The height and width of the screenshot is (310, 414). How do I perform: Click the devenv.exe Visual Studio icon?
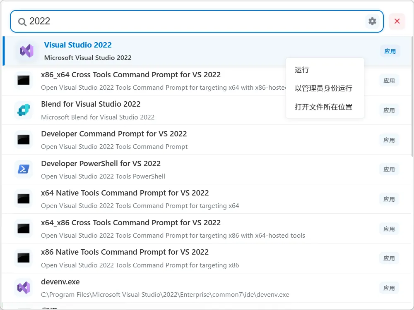24,288
